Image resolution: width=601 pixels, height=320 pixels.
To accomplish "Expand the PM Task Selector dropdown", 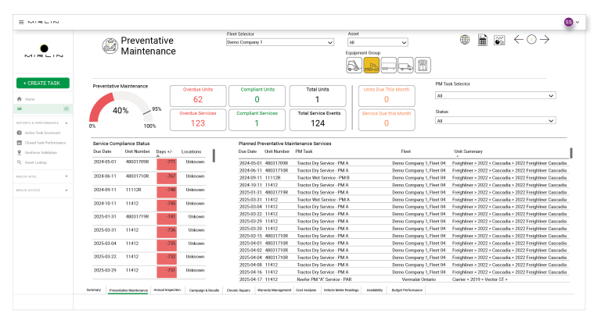I will tap(495, 95).
